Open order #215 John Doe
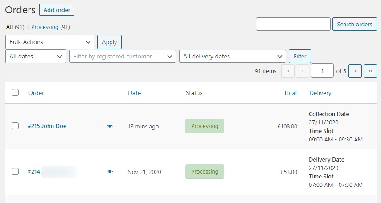The height and width of the screenshot is (203, 381). [47, 126]
